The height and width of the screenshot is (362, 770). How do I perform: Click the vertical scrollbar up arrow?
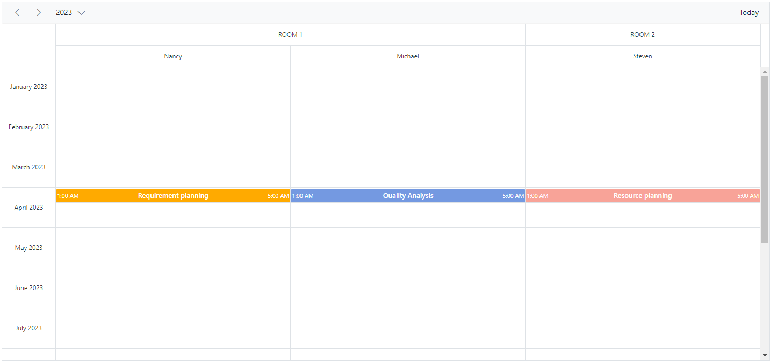[x=765, y=71]
